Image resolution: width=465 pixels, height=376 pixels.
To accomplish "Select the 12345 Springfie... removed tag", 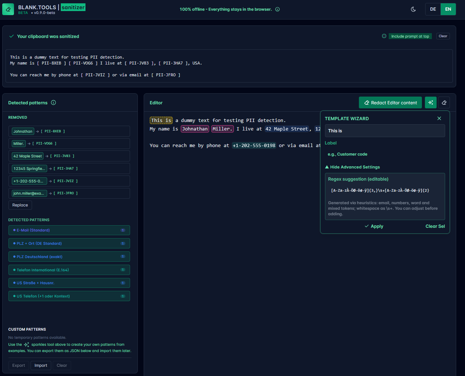I will click(29, 168).
